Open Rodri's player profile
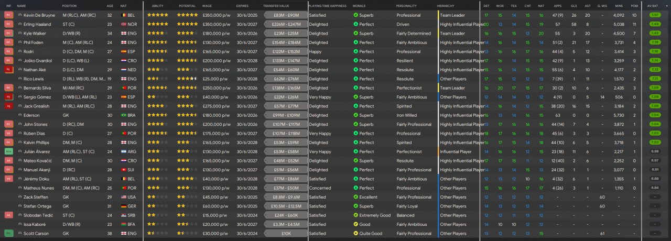The image size is (671, 241). [x=29, y=51]
